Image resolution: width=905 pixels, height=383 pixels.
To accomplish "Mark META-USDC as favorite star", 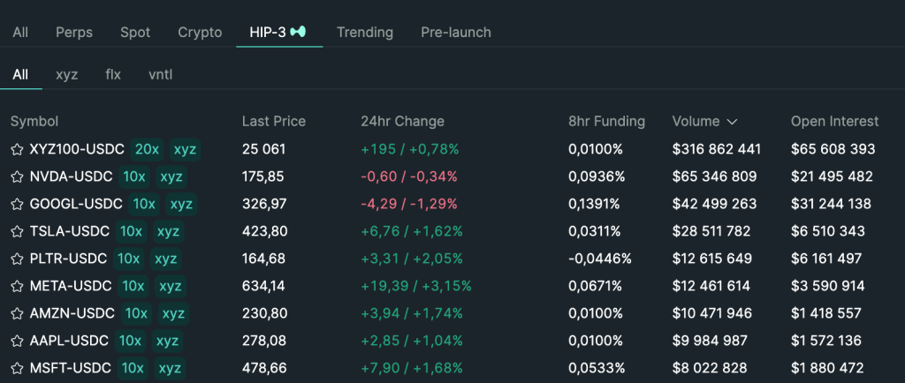I will pyautogui.click(x=17, y=287).
